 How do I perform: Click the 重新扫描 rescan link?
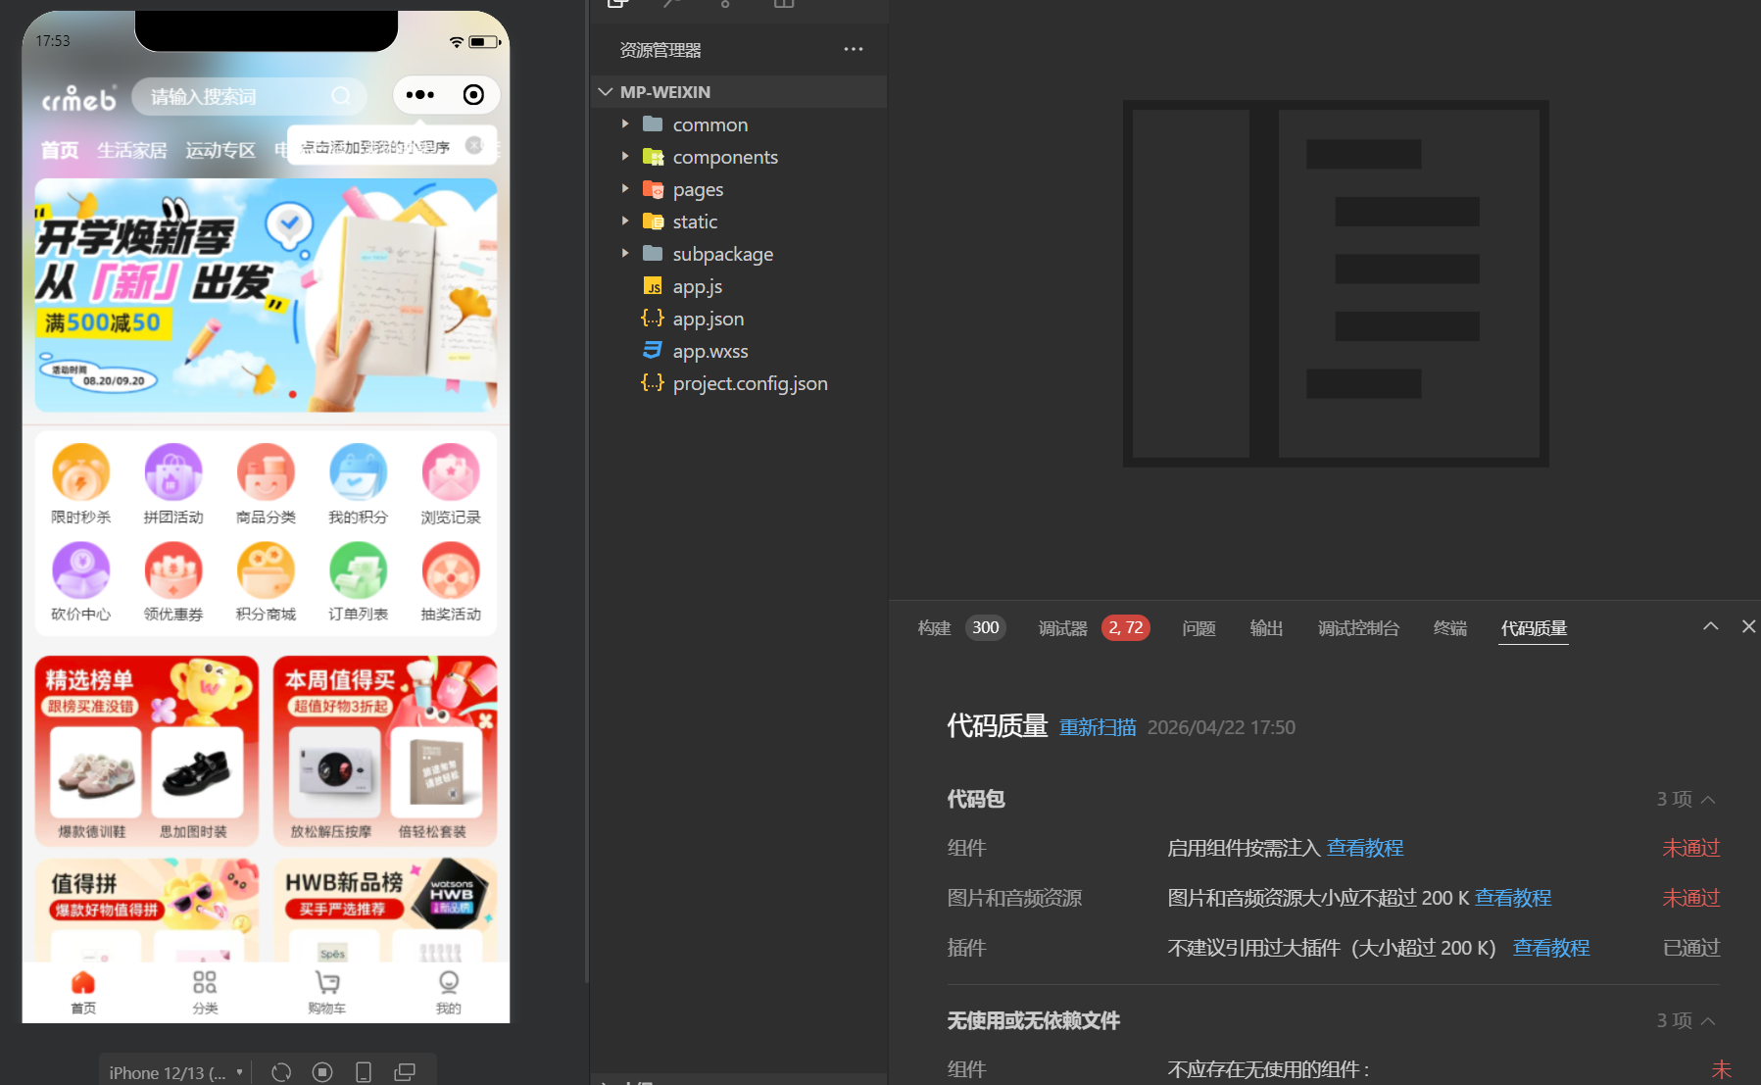tap(1098, 727)
